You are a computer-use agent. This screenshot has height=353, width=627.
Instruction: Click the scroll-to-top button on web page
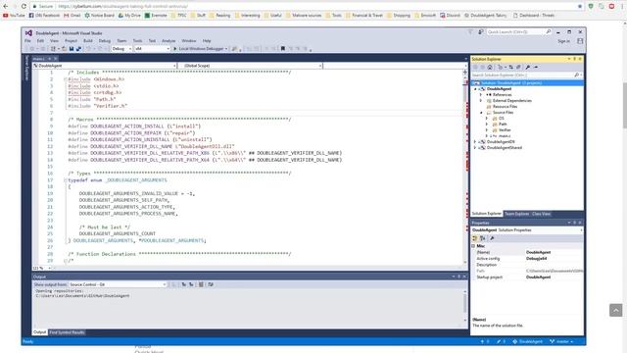coord(616,310)
